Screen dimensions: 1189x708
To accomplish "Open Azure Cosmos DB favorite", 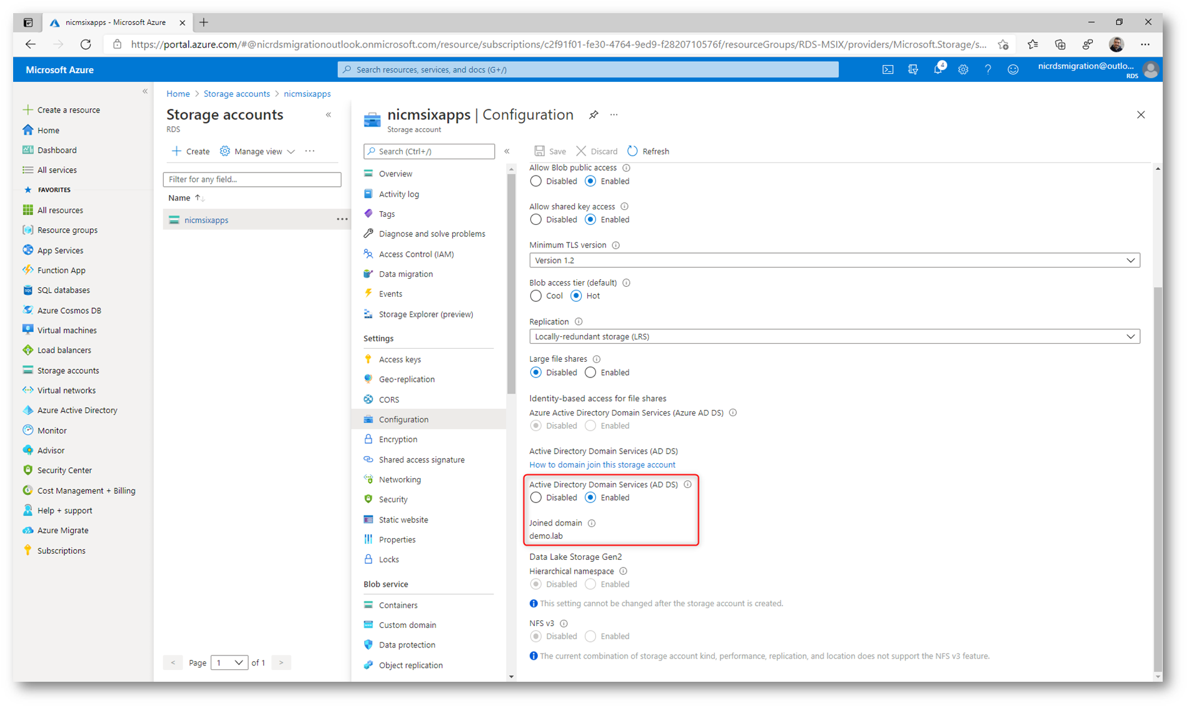I will (61, 310).
